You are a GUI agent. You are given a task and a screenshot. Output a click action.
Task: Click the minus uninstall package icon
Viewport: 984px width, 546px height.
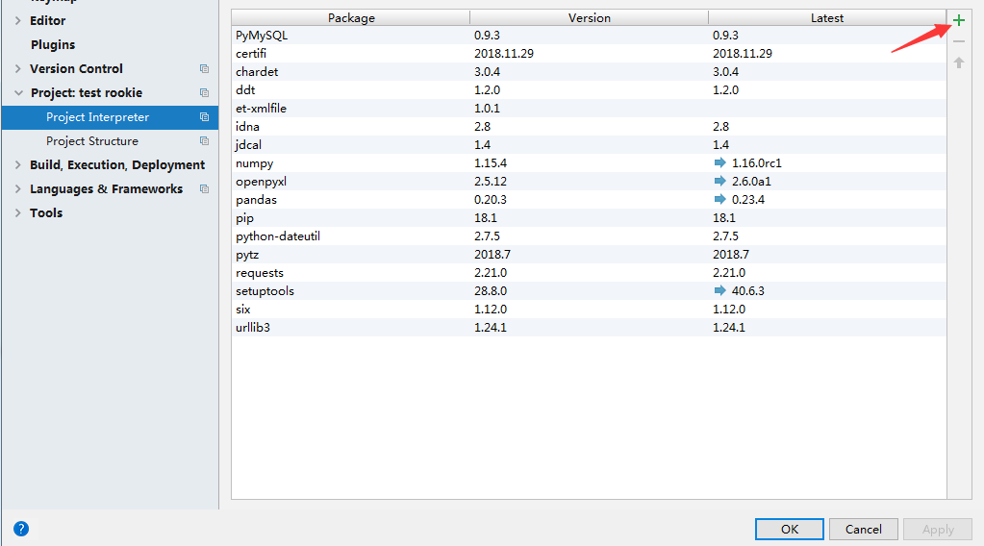[x=958, y=41]
